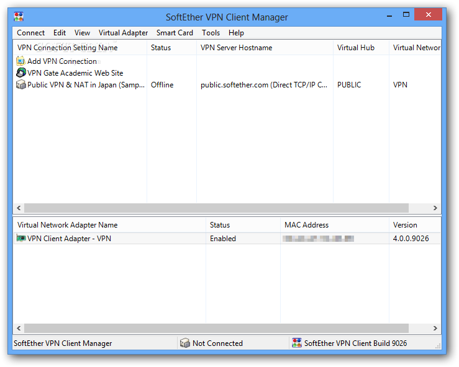
Task: Click SoftEther VPN Client Build 9026 text
Action: click(355, 343)
